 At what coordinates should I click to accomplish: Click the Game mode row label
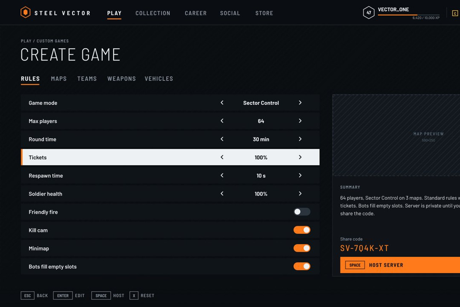pyautogui.click(x=43, y=103)
